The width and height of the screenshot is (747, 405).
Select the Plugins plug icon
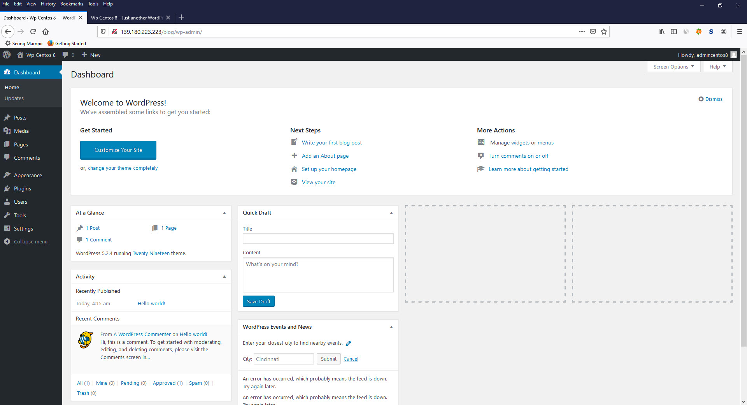point(7,188)
